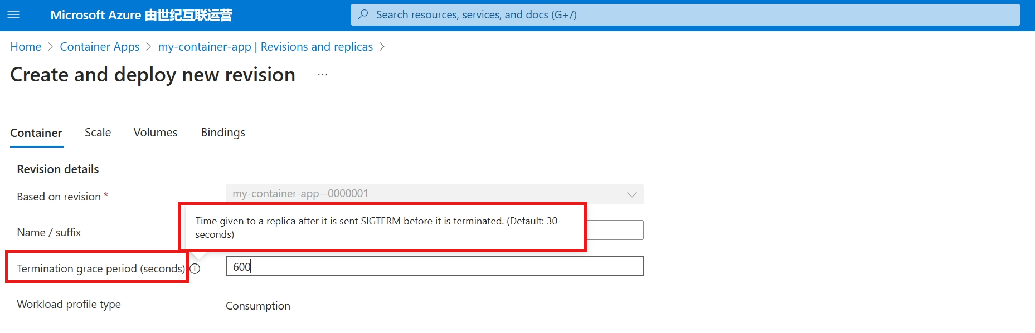Click the Microsoft Azure brand title
The width and height of the screenshot is (1035, 333).
[x=141, y=15]
